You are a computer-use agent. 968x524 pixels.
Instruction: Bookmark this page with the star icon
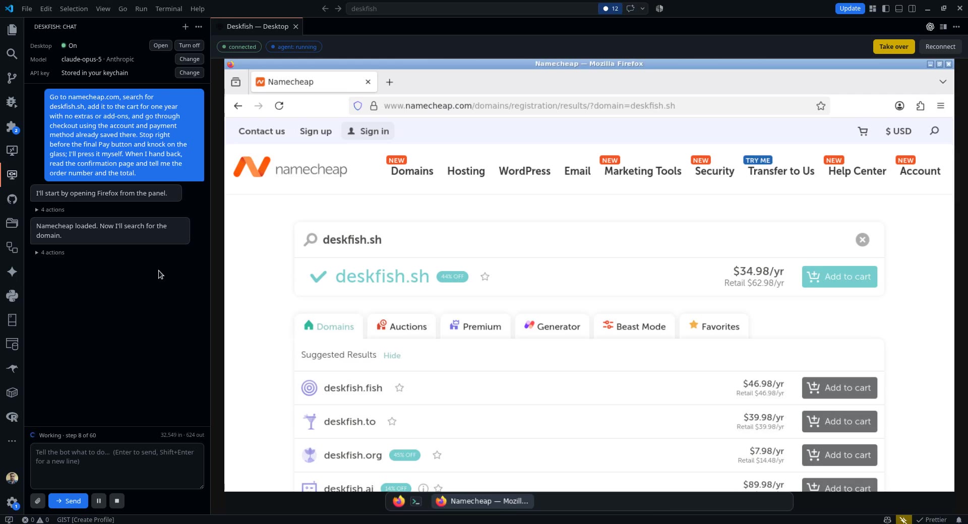tap(821, 106)
